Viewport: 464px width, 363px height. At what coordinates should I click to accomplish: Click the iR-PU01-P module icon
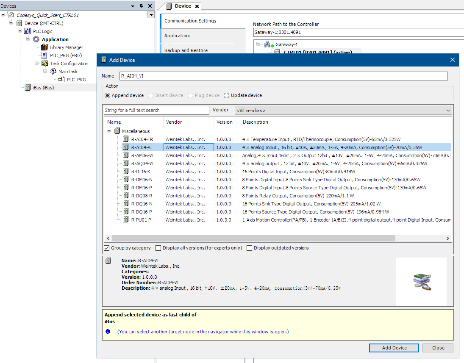coord(126,219)
